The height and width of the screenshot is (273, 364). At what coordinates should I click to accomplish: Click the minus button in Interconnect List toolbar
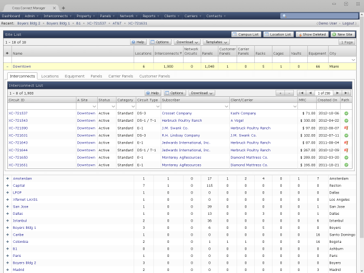289,93
